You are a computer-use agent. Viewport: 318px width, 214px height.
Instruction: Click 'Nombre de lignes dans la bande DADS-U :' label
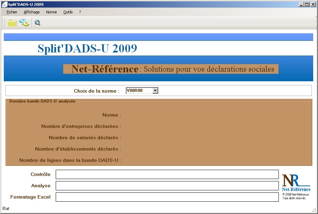(x=70, y=160)
